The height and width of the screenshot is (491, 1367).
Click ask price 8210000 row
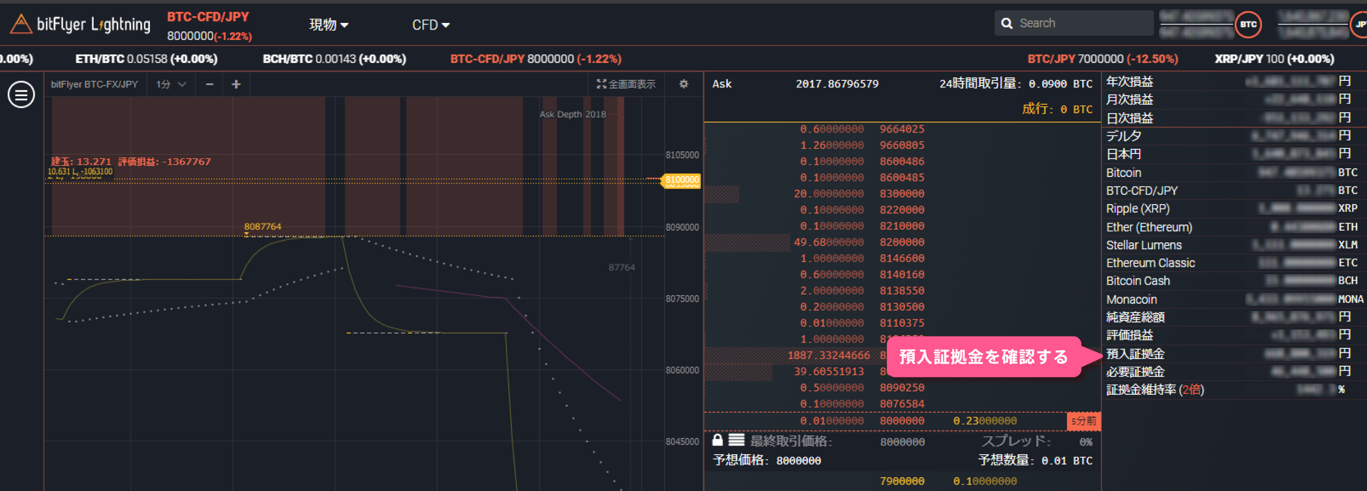click(x=902, y=226)
